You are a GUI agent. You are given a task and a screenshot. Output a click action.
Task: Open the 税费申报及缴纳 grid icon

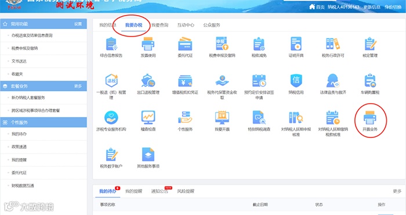(x=222, y=43)
